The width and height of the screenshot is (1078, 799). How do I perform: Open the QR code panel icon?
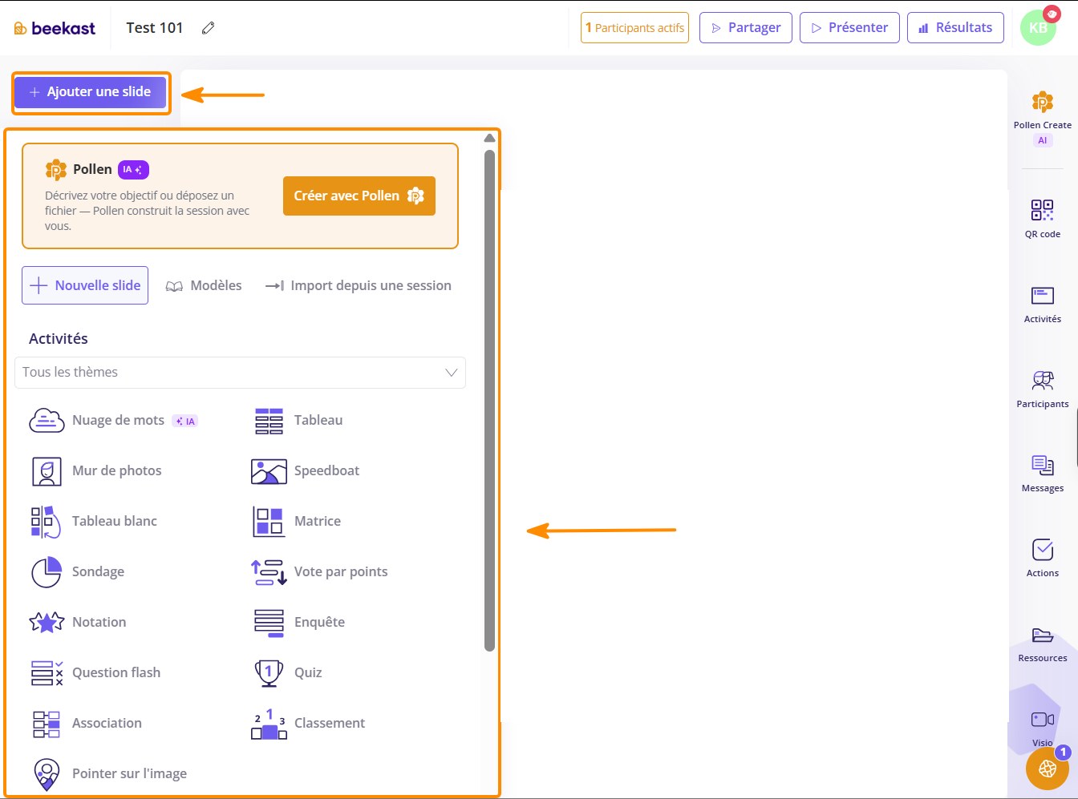1042,210
